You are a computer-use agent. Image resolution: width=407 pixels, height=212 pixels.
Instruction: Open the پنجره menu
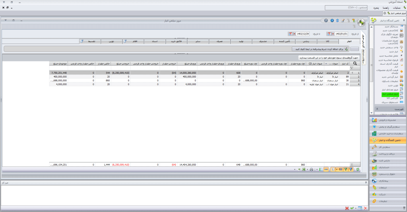(x=376, y=8)
